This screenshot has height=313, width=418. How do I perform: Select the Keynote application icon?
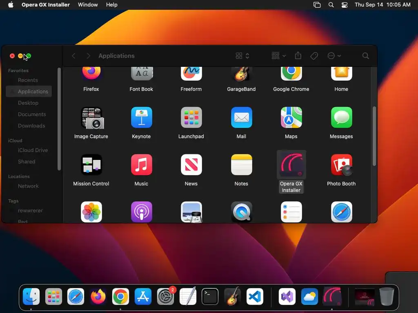pos(142,117)
